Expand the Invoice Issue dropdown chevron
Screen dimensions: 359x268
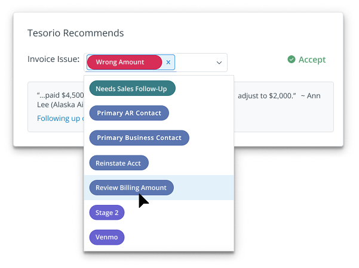click(219, 63)
